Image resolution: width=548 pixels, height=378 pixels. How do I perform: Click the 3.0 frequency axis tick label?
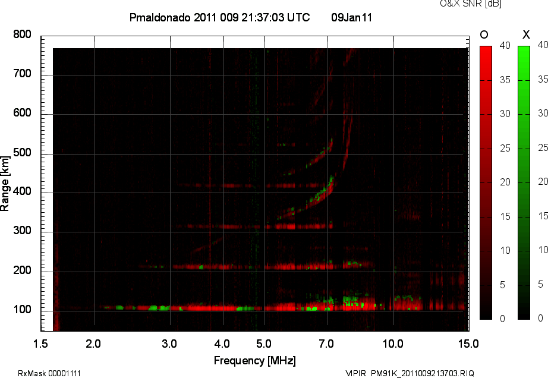click(169, 344)
